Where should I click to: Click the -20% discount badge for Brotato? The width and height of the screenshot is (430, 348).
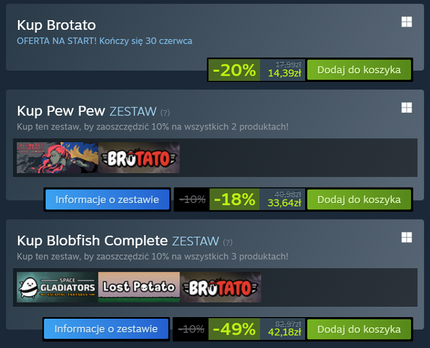click(234, 70)
